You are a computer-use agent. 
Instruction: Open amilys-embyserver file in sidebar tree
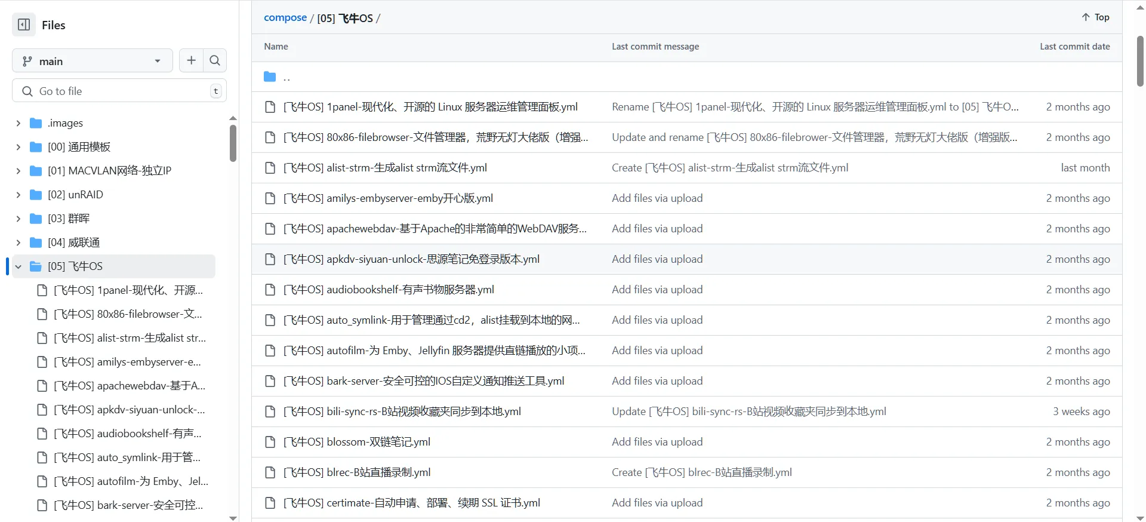click(127, 362)
